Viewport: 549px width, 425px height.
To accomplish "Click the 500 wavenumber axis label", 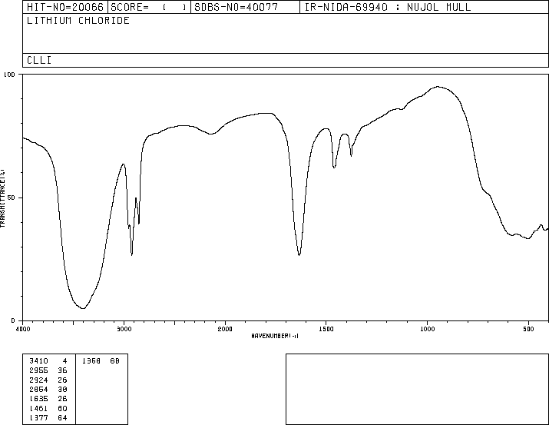I will [528, 329].
